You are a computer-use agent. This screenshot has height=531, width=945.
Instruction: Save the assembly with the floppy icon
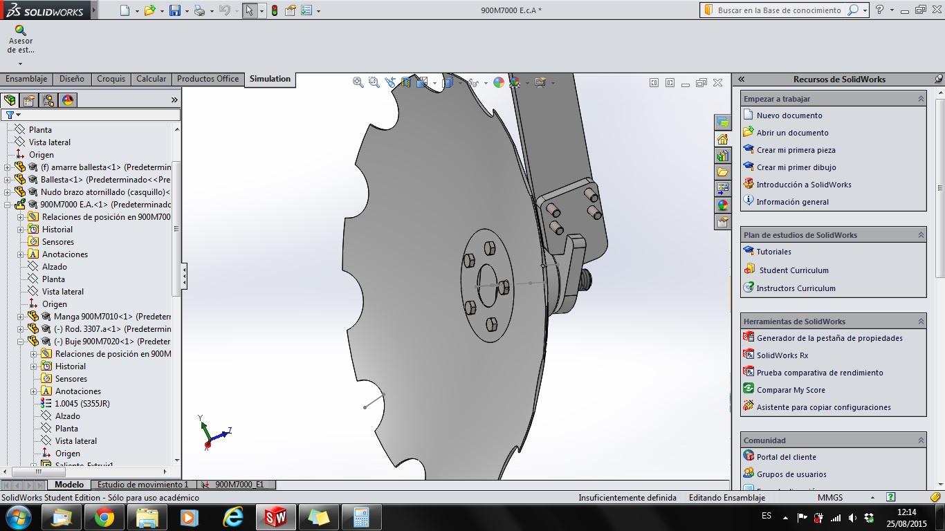175,10
